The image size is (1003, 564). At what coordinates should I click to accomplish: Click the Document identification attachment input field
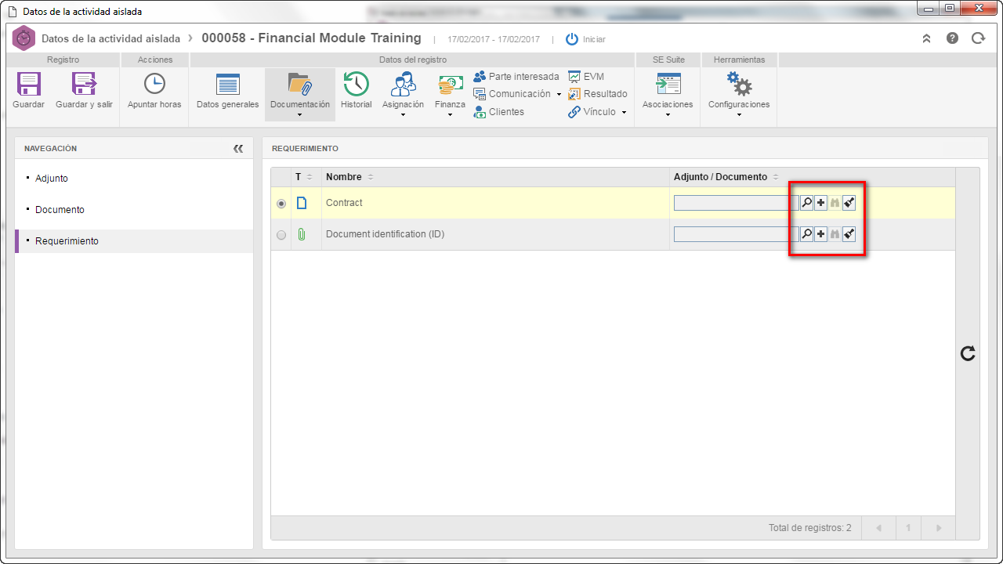point(737,234)
